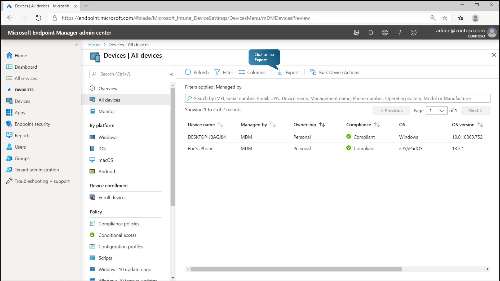The image size is (500, 281).
Task: Refresh the device list
Action: (x=197, y=72)
